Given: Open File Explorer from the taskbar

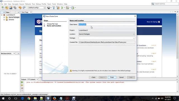Looking at the screenshot, I should coord(35,98).
